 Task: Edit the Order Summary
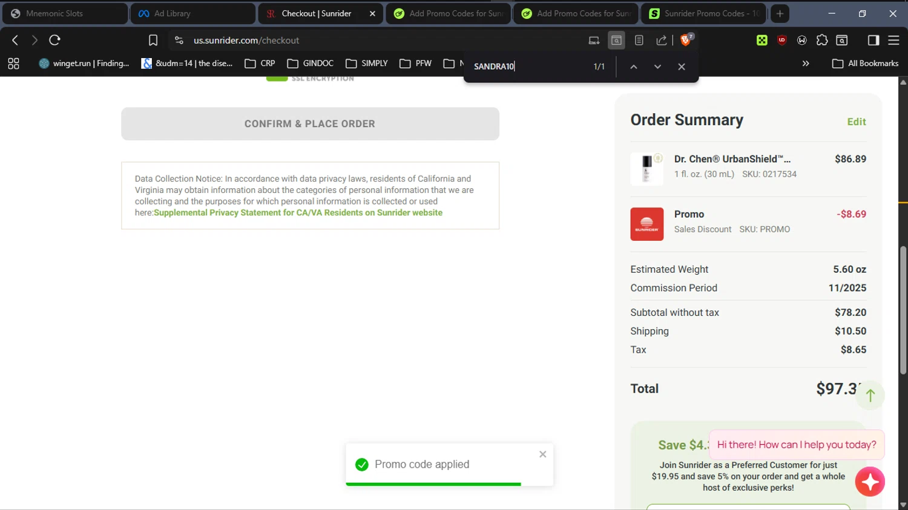pos(857,122)
